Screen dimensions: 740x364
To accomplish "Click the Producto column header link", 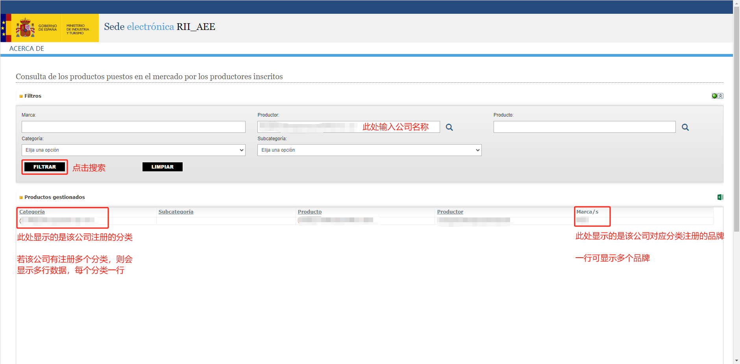I will pos(309,212).
